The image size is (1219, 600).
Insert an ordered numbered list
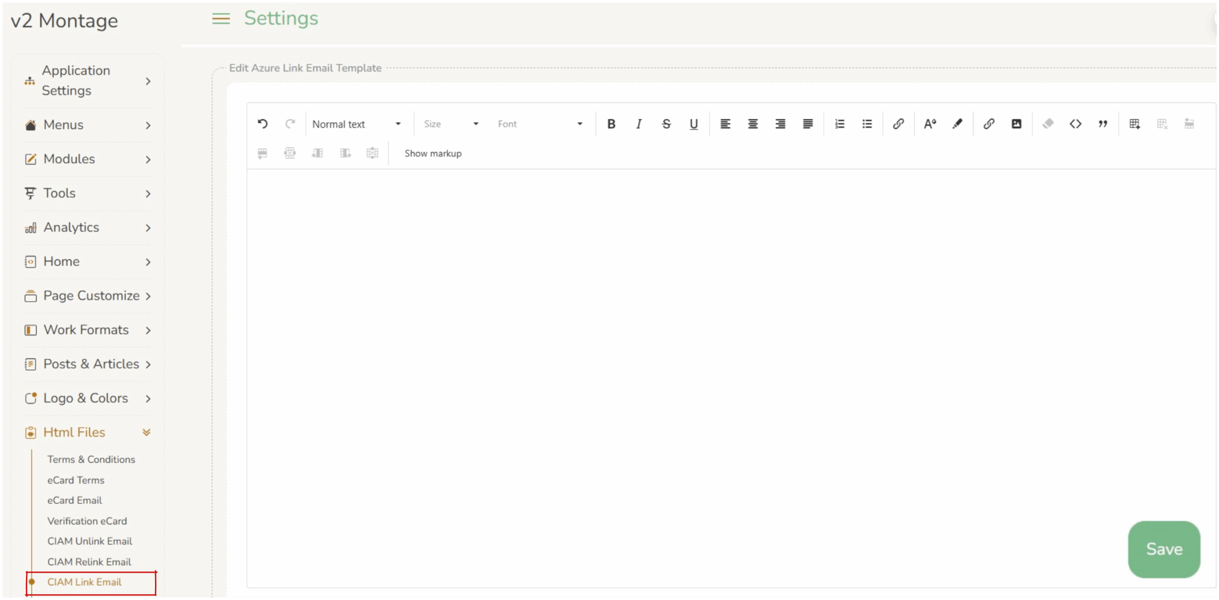click(x=839, y=124)
